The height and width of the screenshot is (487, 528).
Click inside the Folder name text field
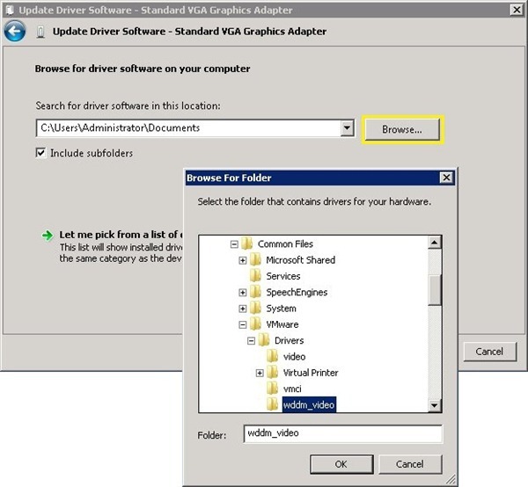(x=343, y=434)
